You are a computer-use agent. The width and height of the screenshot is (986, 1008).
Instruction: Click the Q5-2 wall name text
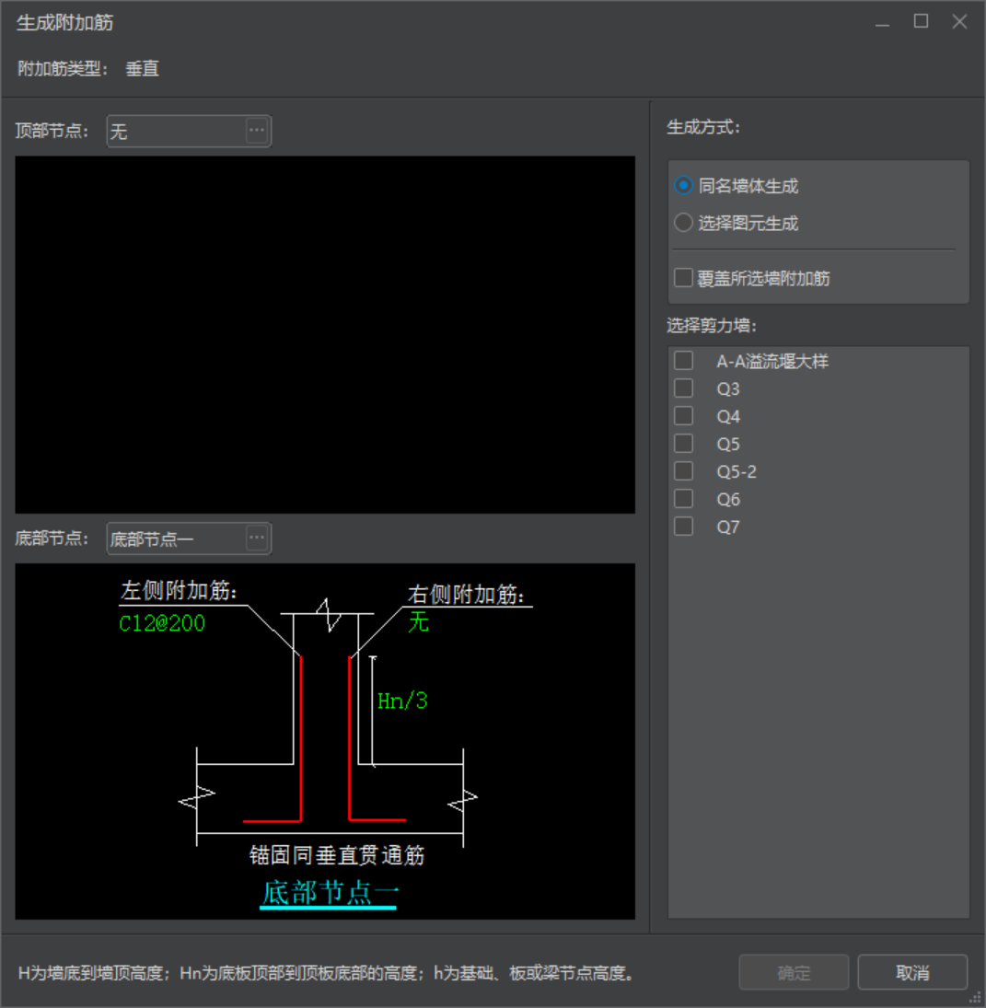[x=737, y=472]
